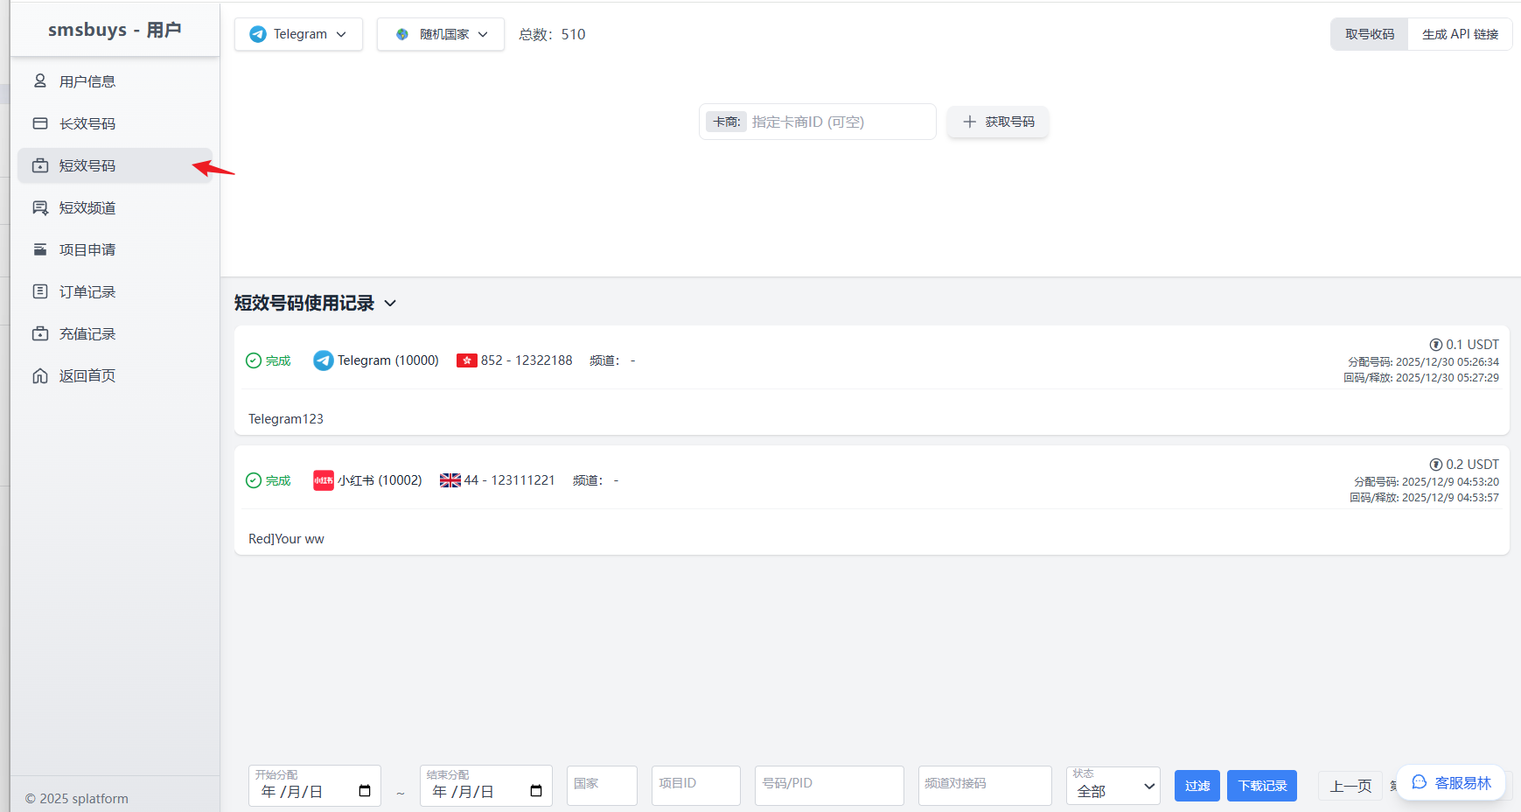Open the Telegram project dropdown

click(x=298, y=34)
